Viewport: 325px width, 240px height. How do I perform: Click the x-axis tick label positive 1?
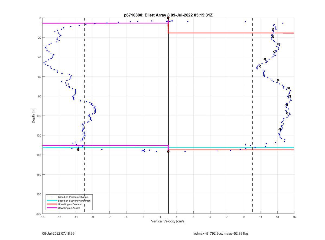pyautogui.click(x=177, y=217)
